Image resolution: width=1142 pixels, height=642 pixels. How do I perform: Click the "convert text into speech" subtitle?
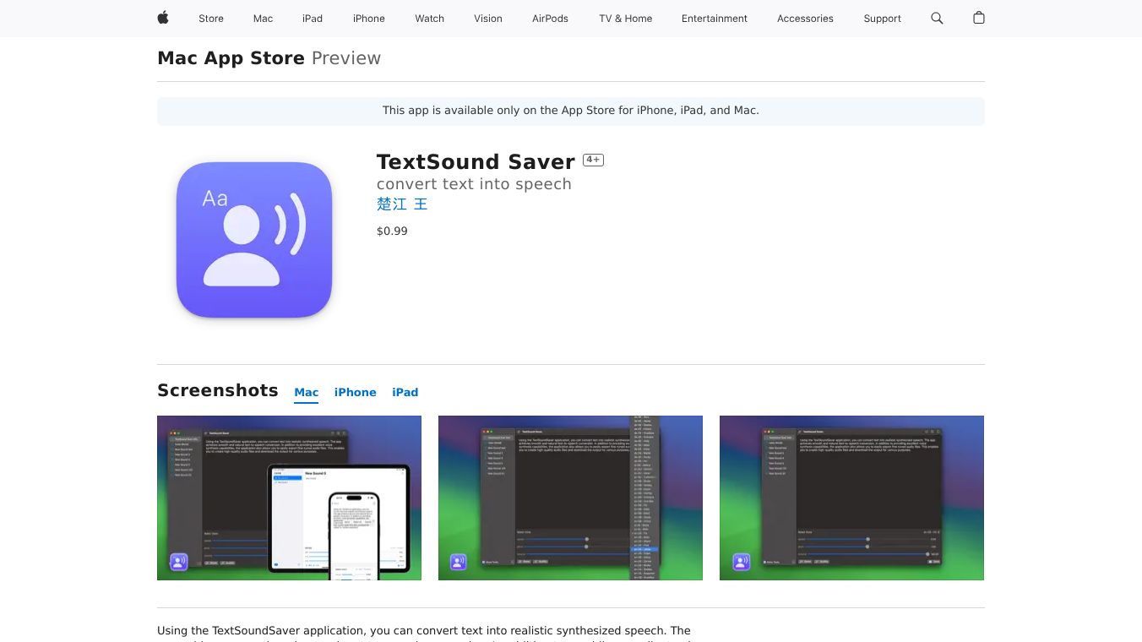[474, 184]
